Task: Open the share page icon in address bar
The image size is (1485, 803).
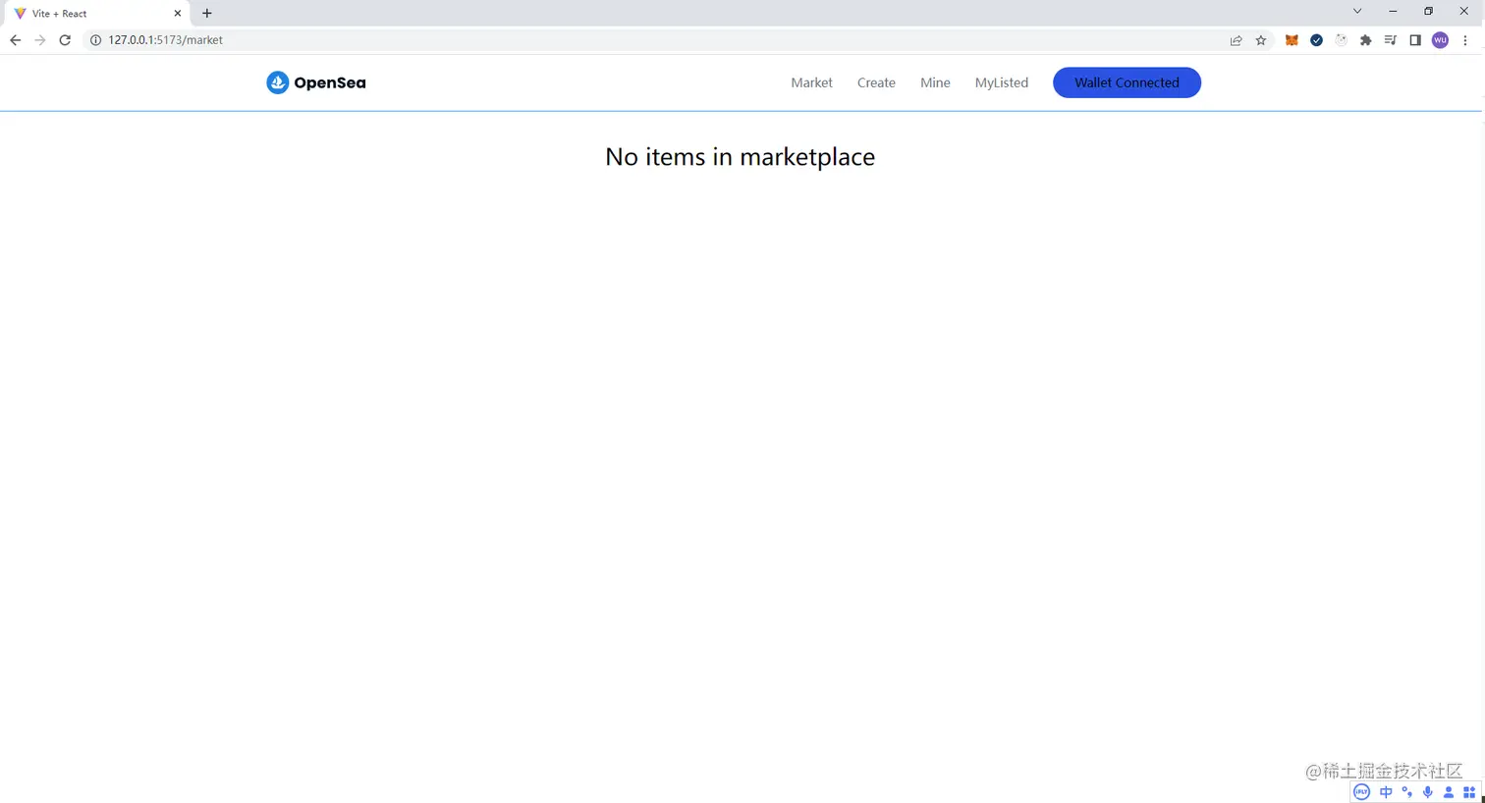Action: pos(1236,40)
